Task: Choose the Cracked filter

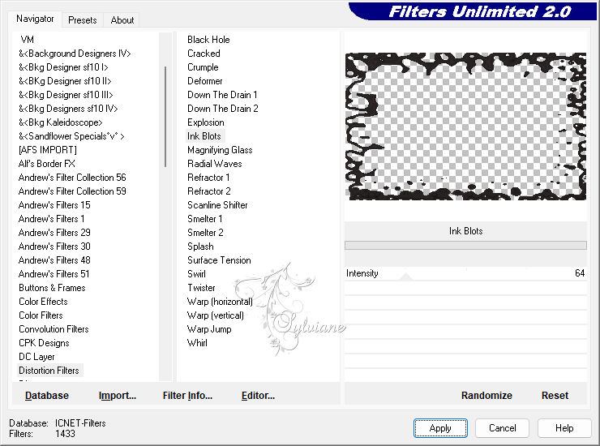Action: 204,54
